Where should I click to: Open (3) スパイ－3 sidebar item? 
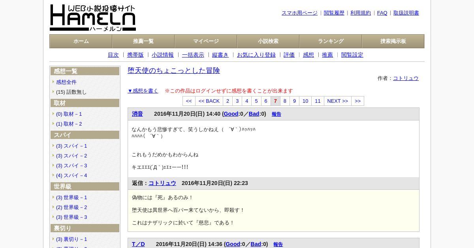71,166
